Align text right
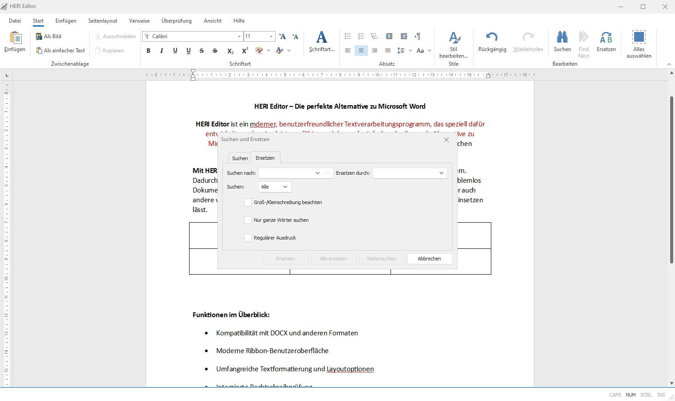Viewport: 675px width, 401px height. click(x=375, y=51)
